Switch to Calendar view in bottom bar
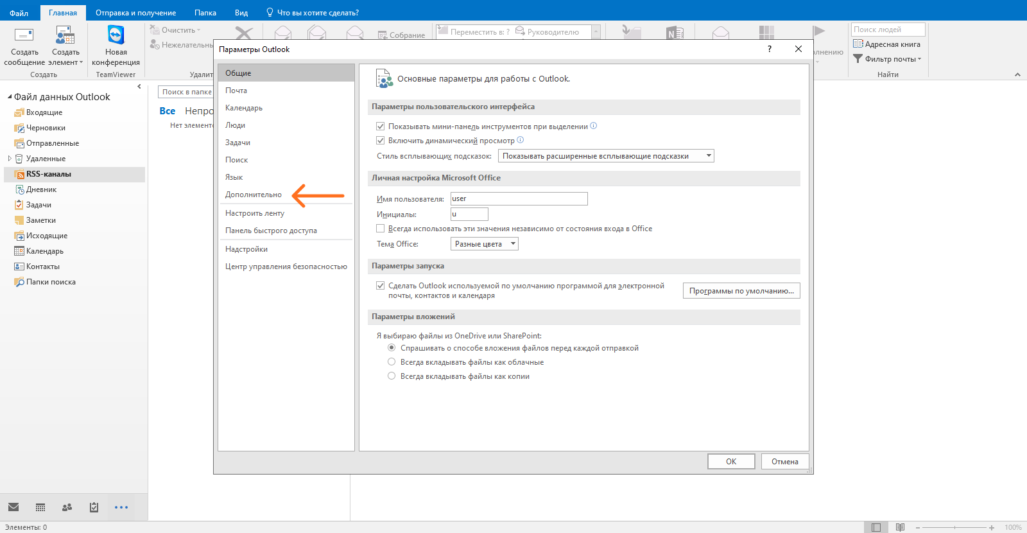 tap(40, 507)
